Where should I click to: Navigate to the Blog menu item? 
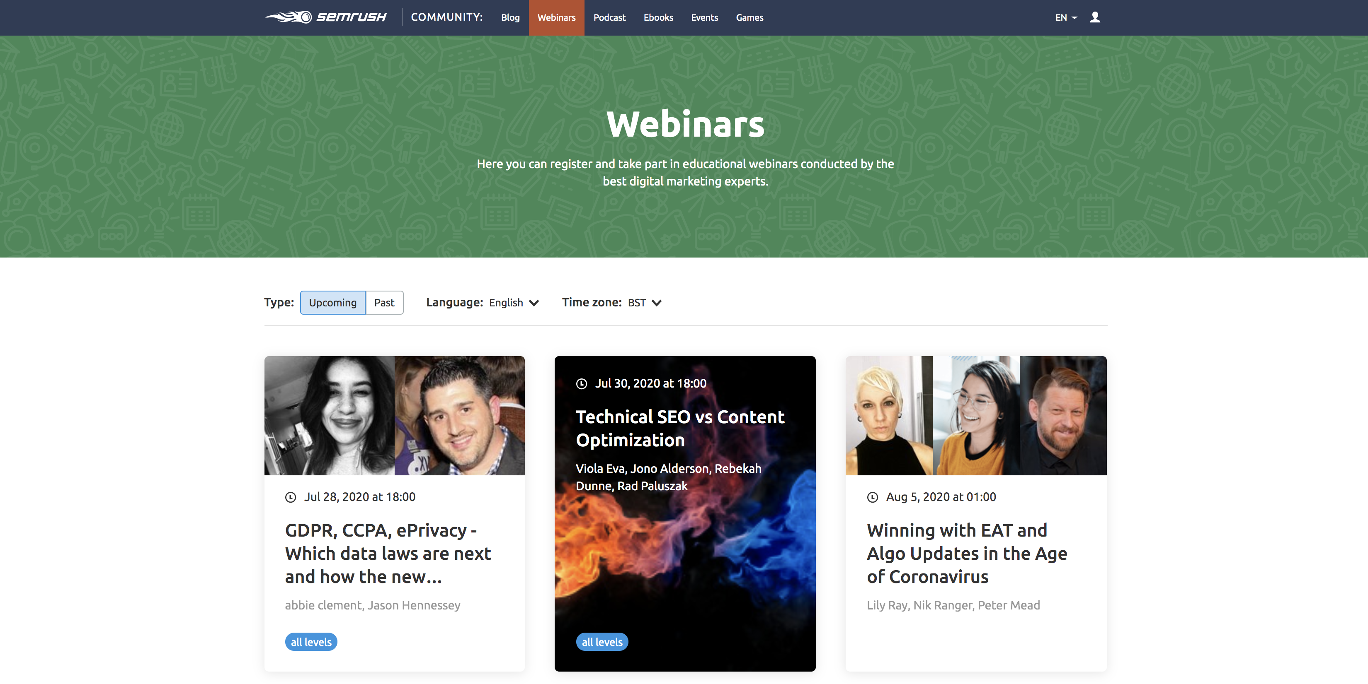[510, 17]
